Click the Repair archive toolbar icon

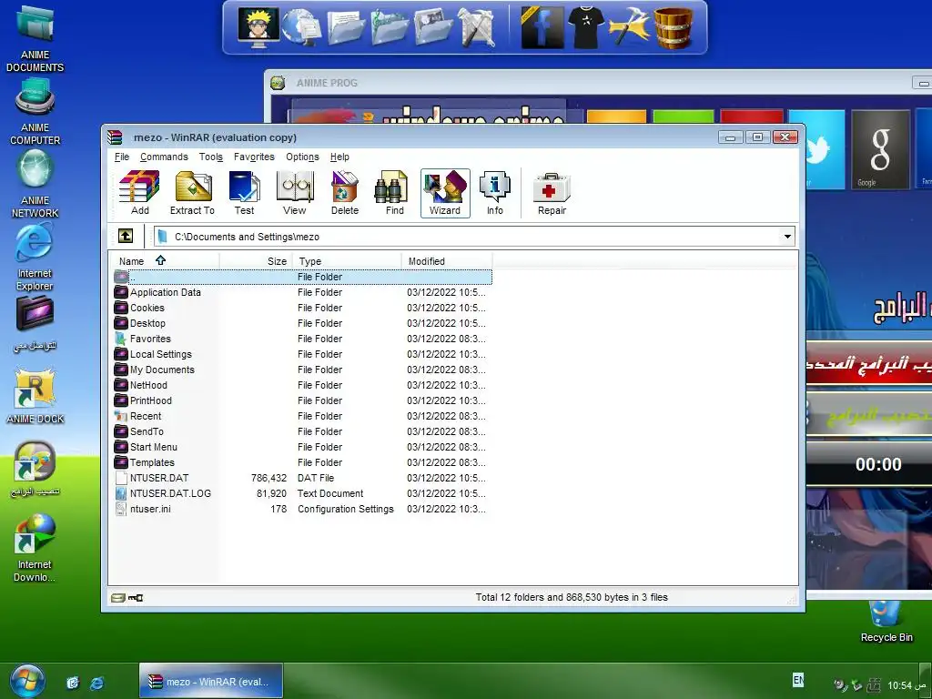(552, 193)
